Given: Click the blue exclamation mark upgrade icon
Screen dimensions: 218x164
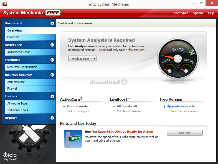Looking at the screenshot, I should click(164, 106).
